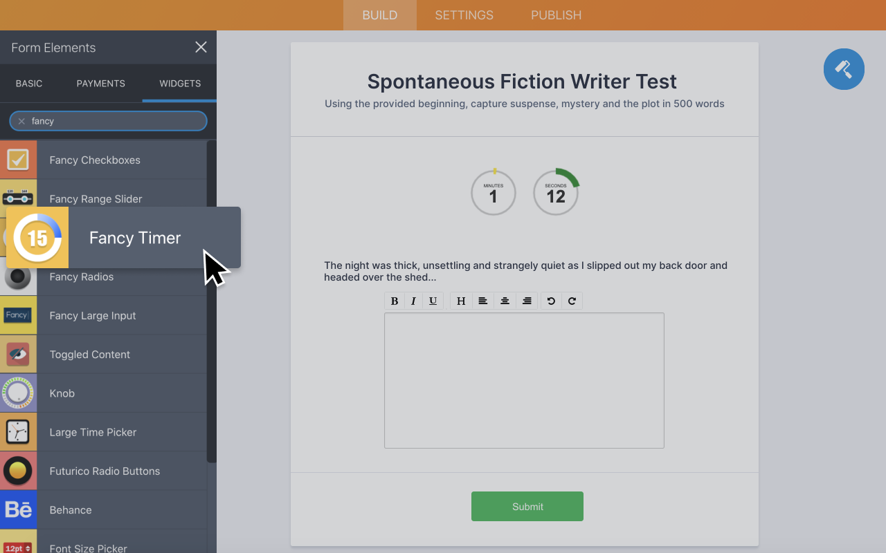The width and height of the screenshot is (886, 553).
Task: Toggle italic formatting in the editor
Action: (x=413, y=300)
